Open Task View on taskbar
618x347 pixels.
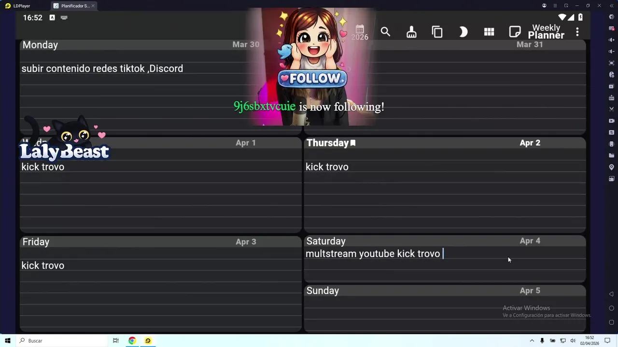[x=116, y=341]
